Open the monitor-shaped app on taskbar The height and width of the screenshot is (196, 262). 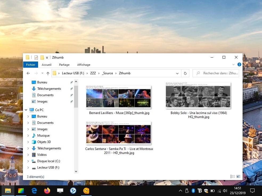tap(60, 190)
